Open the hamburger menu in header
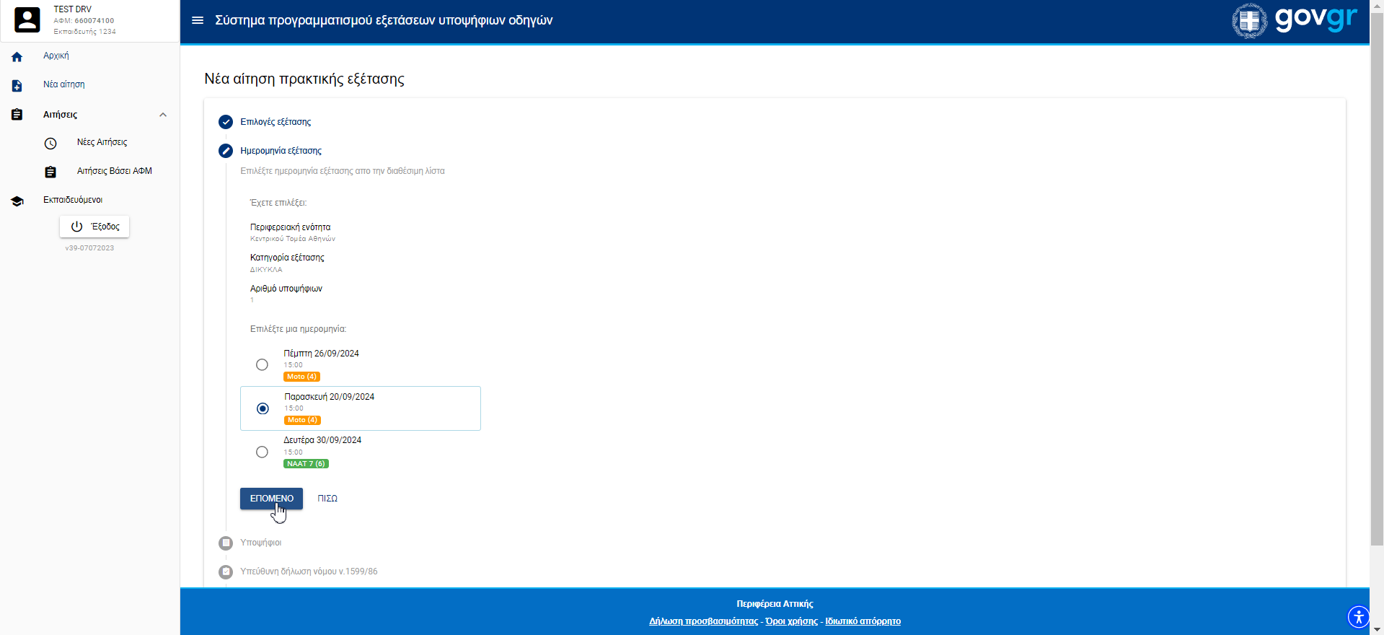This screenshot has width=1384, height=635. pos(198,20)
